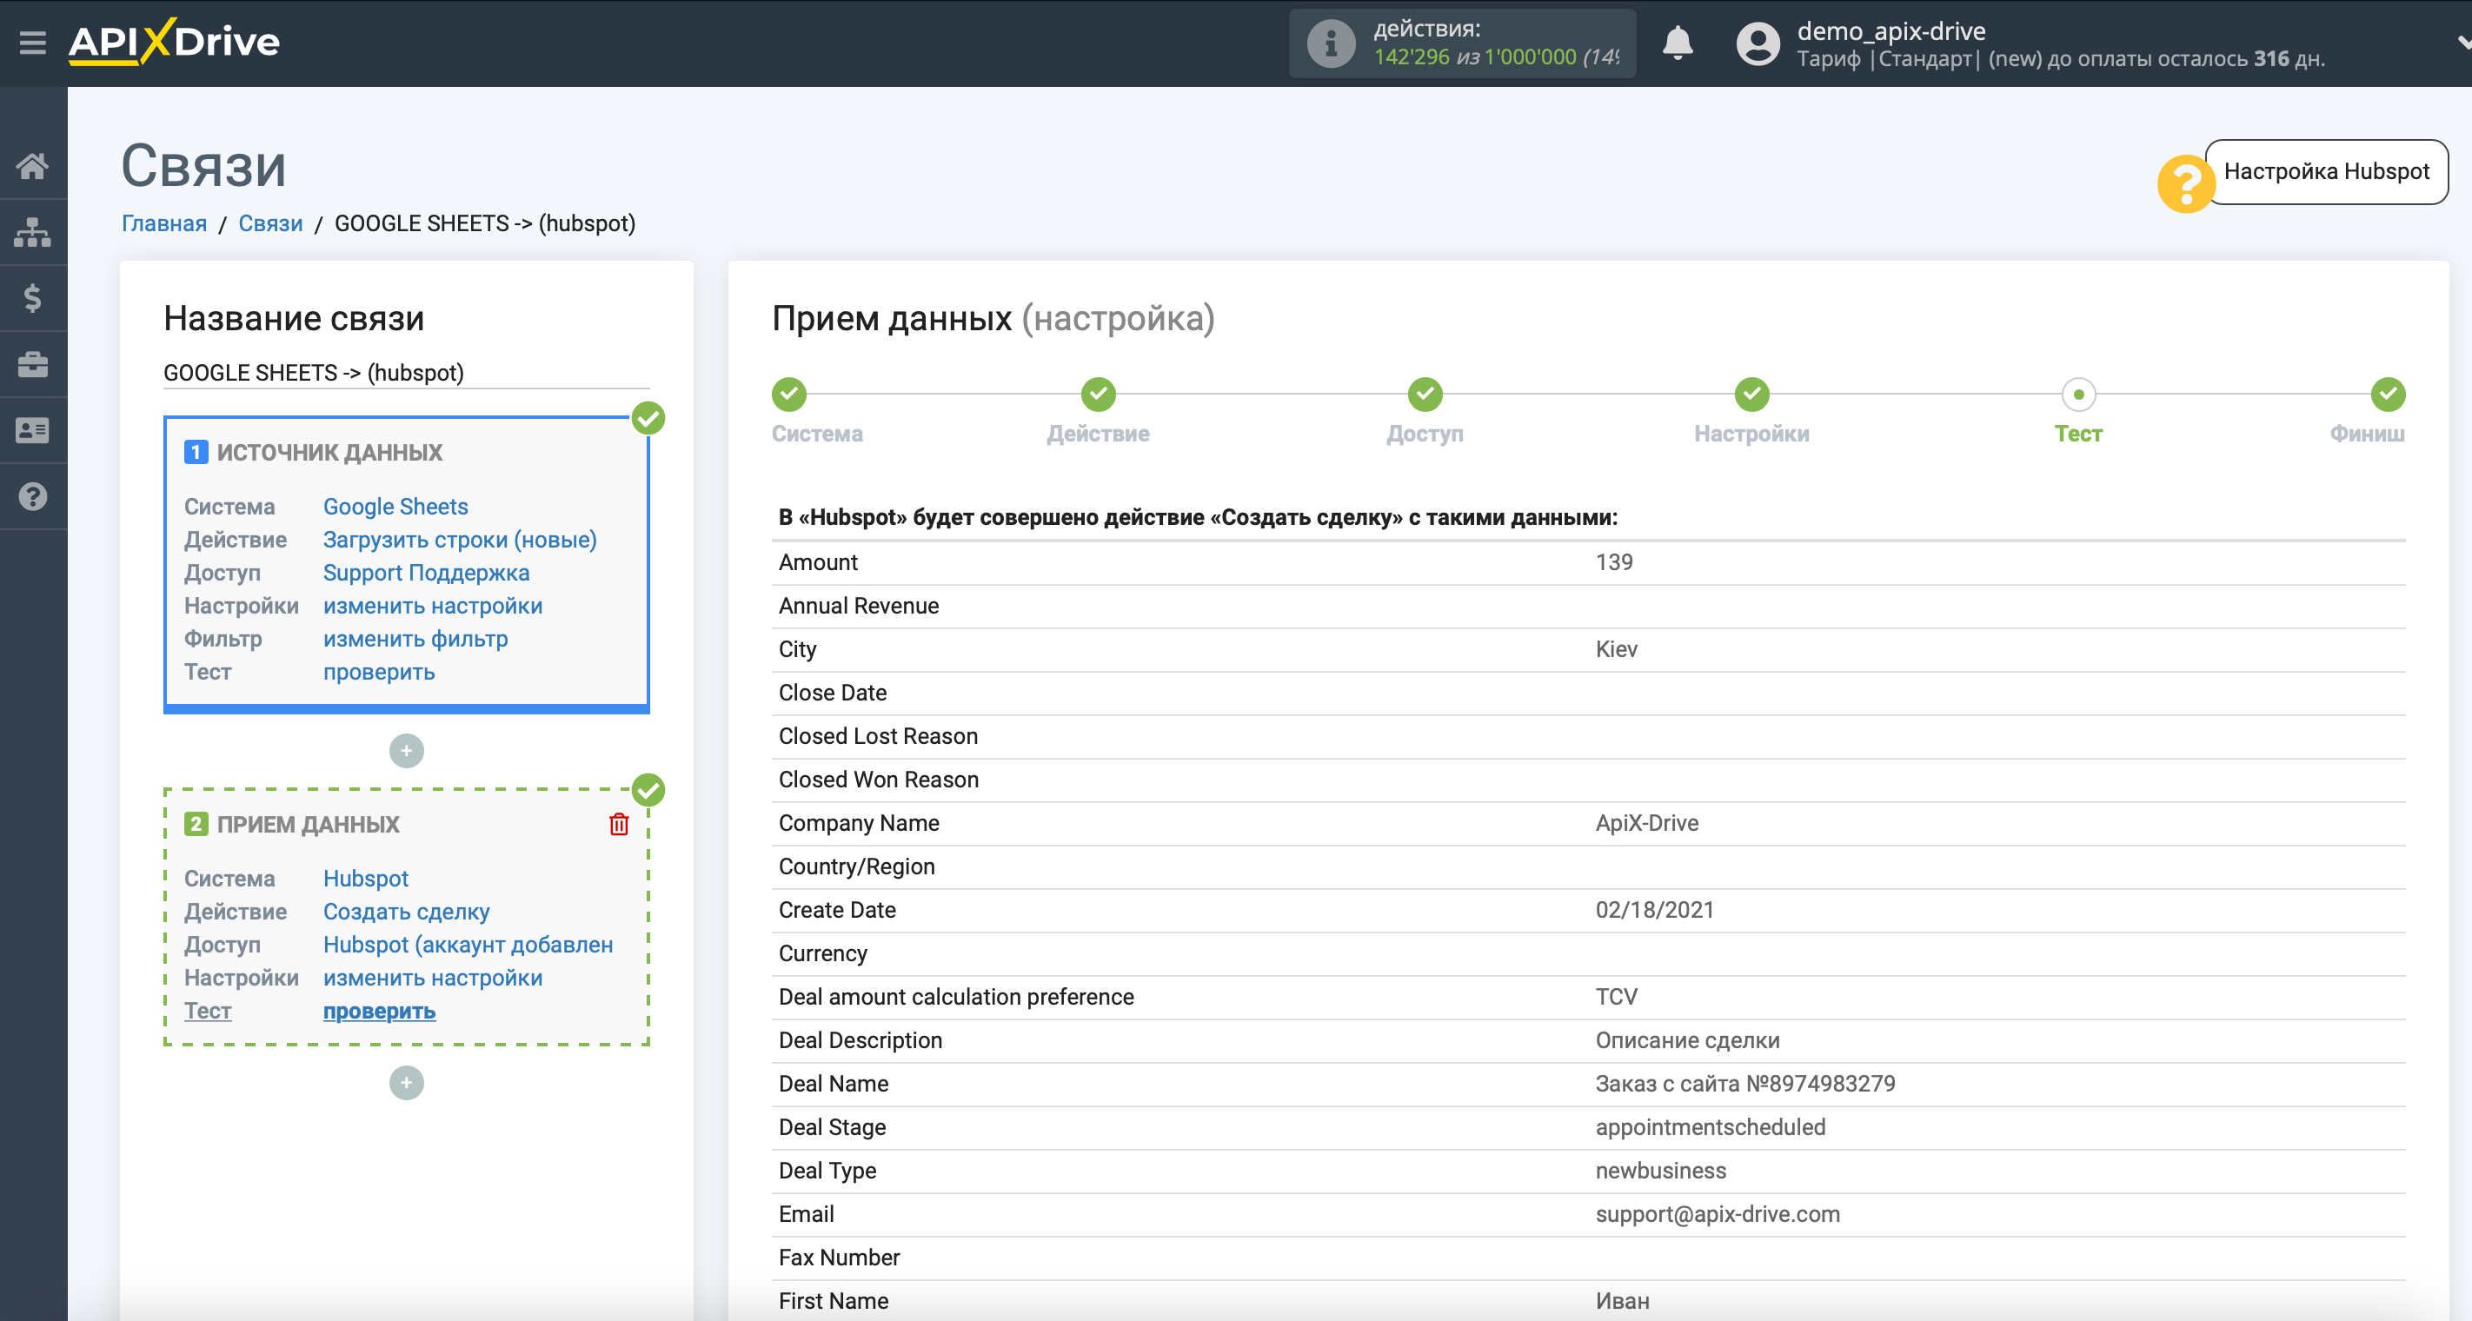Select the City value Kiev
The width and height of the screenshot is (2472, 1321).
[1616, 649]
